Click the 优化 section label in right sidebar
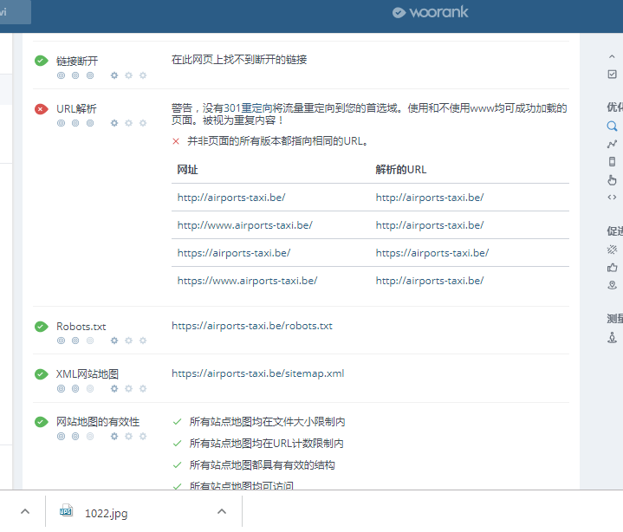The width and height of the screenshot is (623, 532). (614, 107)
